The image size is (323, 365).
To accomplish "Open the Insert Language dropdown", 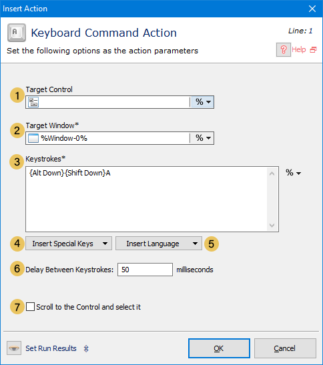I will tap(159, 244).
